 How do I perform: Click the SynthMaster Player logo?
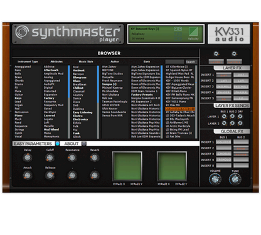pos(68,34)
